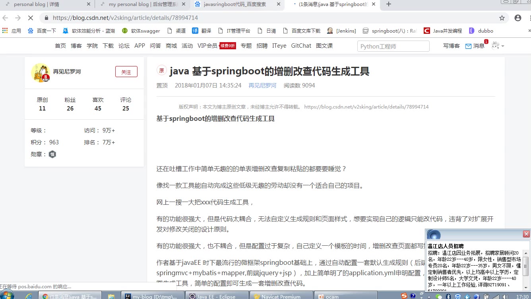Screen dimensions: 531x299
Task: Close the 温江店人员招聘 popup window
Action: [x=526, y=234]
